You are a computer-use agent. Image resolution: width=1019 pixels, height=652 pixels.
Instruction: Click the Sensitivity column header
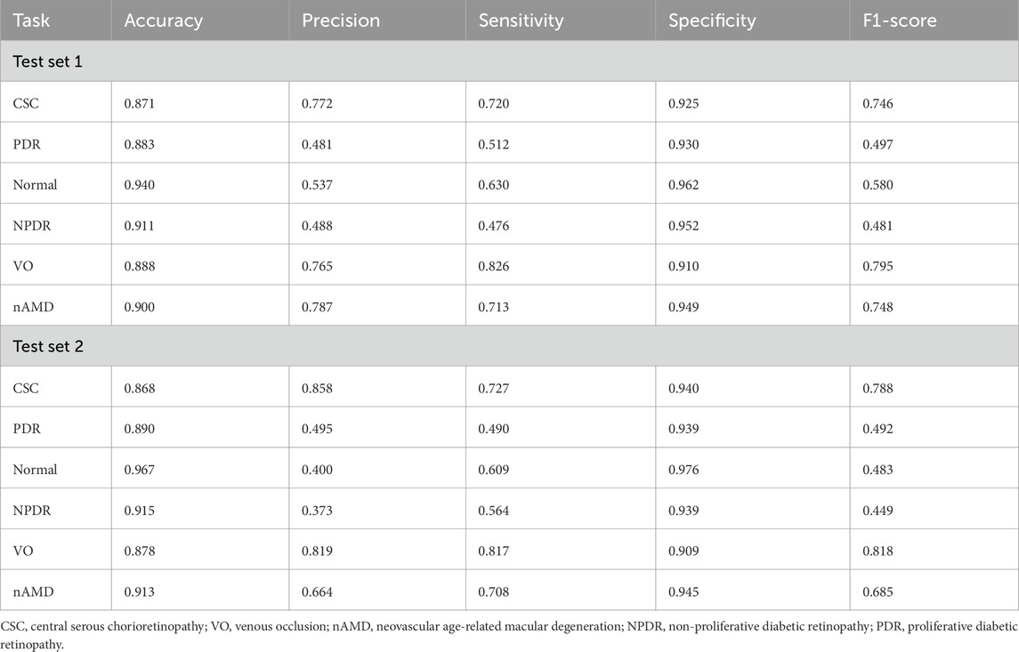521,20
